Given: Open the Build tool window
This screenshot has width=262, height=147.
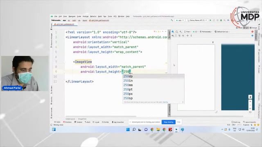Looking at the screenshot, I should point(88,122).
